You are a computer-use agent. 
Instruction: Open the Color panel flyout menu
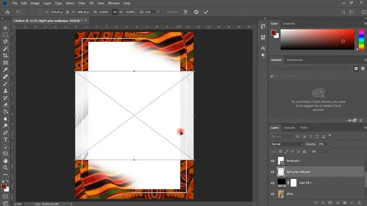pos(365,23)
